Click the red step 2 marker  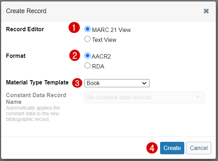[x=75, y=55]
